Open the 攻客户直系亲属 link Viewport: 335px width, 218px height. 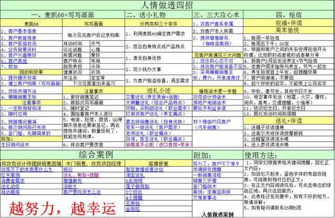point(213,24)
